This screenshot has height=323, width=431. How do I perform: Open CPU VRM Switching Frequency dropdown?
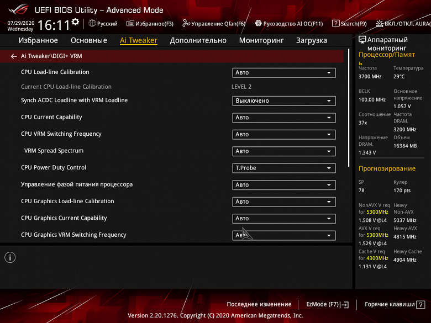(x=284, y=135)
